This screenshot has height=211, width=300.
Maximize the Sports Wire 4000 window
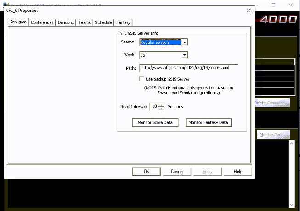coord(273,5)
